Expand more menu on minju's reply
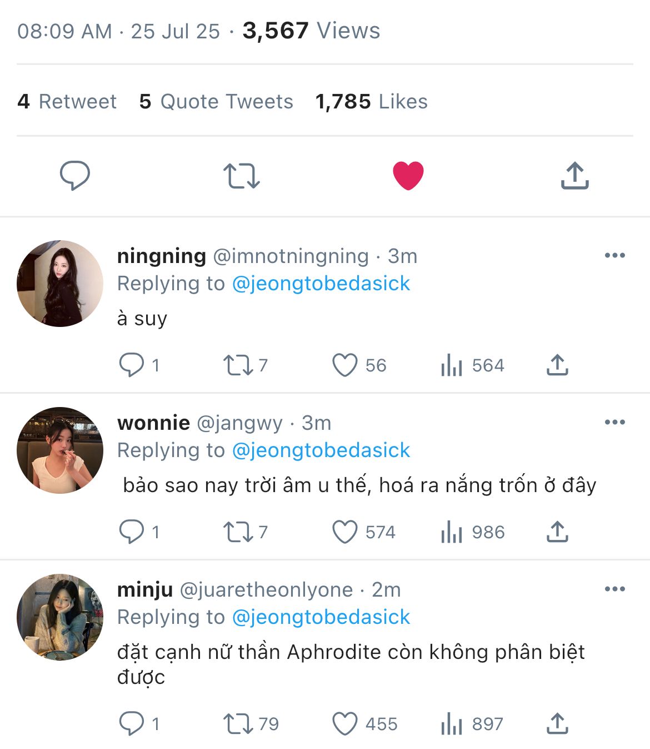This screenshot has height=749, width=650. pyautogui.click(x=614, y=589)
